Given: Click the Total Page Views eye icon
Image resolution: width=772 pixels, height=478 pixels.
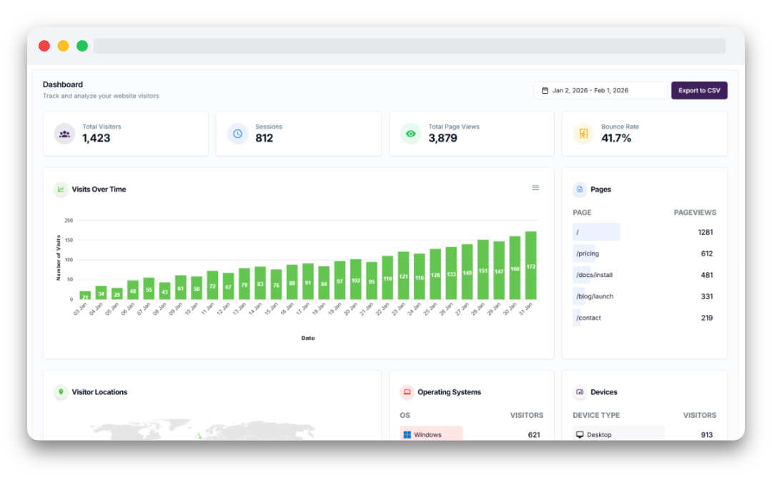Looking at the screenshot, I should 410,134.
